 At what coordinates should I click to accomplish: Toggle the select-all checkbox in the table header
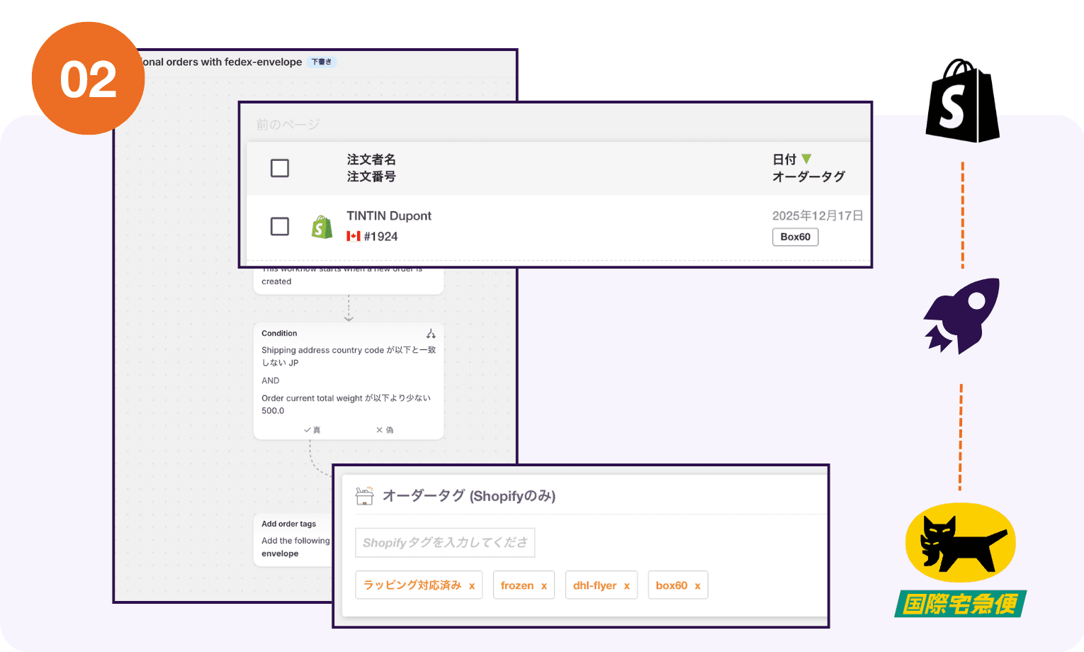(280, 168)
